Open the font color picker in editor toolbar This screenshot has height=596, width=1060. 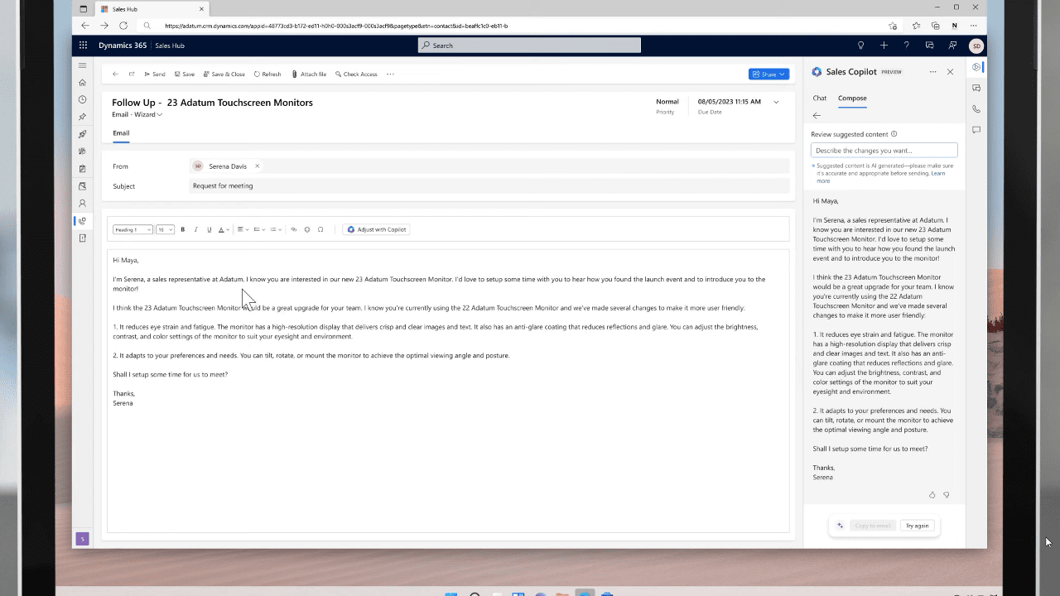coord(224,229)
